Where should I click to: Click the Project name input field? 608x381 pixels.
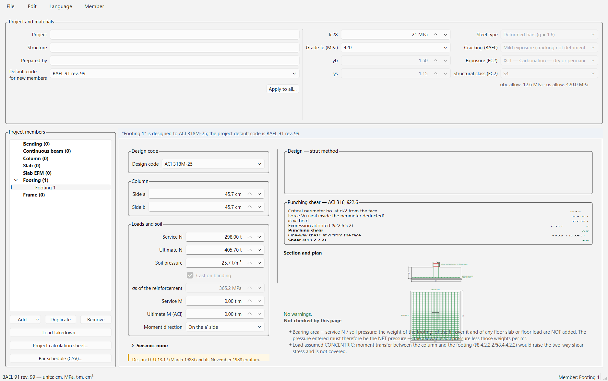point(174,35)
